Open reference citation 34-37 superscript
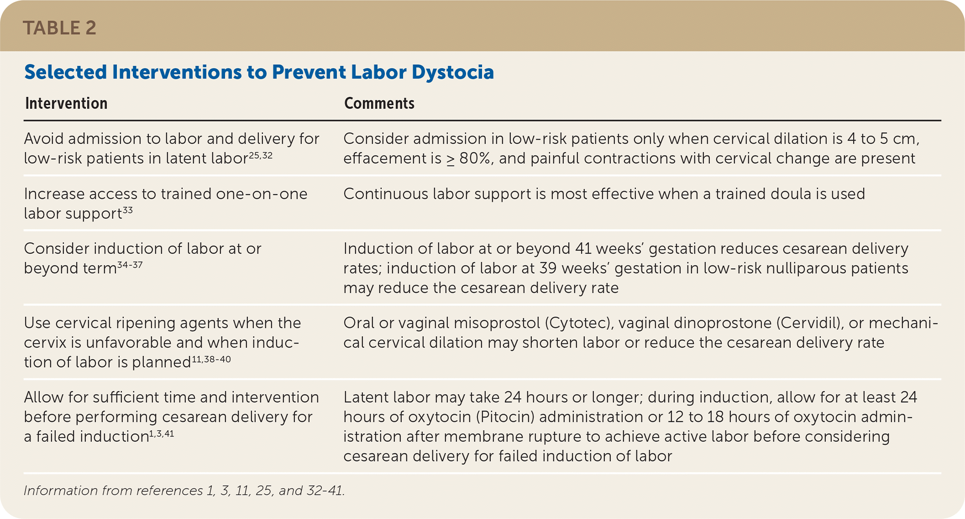The width and height of the screenshot is (965, 519). coord(130,265)
